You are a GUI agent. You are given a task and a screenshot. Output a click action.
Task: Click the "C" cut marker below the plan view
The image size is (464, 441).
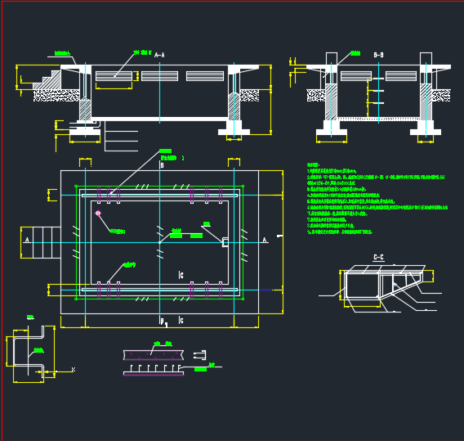click(181, 321)
